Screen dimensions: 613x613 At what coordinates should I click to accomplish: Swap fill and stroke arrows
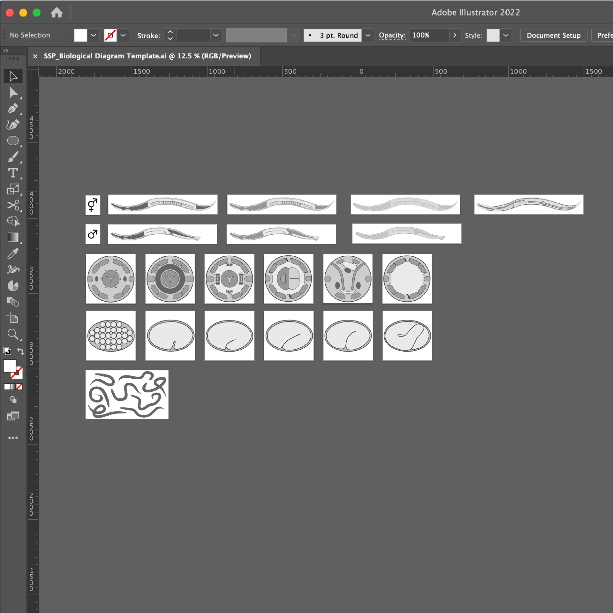click(20, 351)
